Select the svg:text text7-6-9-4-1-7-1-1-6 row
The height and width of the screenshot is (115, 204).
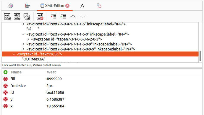pos(100,24)
